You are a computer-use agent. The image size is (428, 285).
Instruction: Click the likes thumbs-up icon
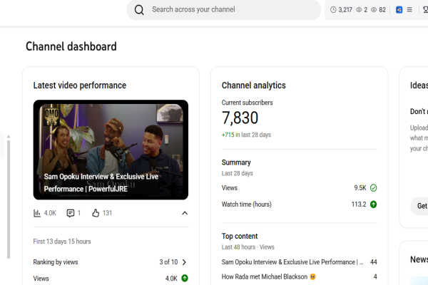pos(95,213)
